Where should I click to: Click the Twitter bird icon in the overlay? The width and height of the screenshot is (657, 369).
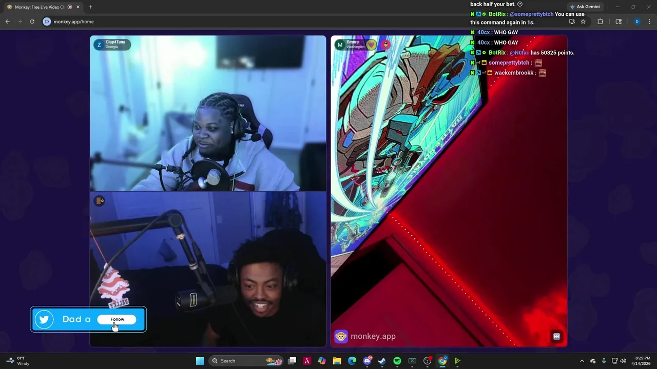point(44,319)
